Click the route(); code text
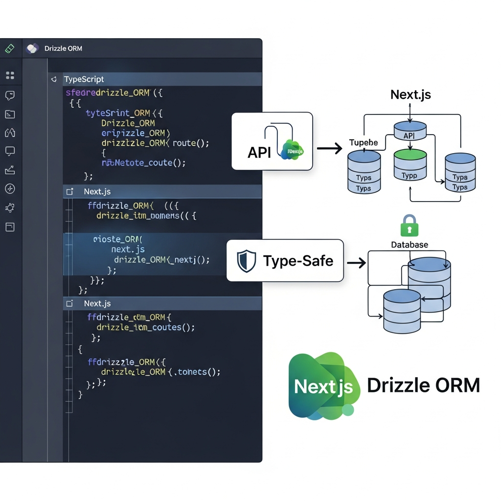This screenshot has height=501, width=501. pos(191,143)
